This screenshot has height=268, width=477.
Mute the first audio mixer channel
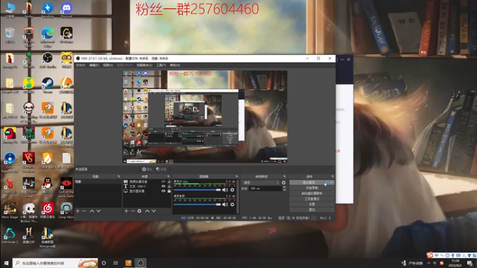(x=225, y=190)
